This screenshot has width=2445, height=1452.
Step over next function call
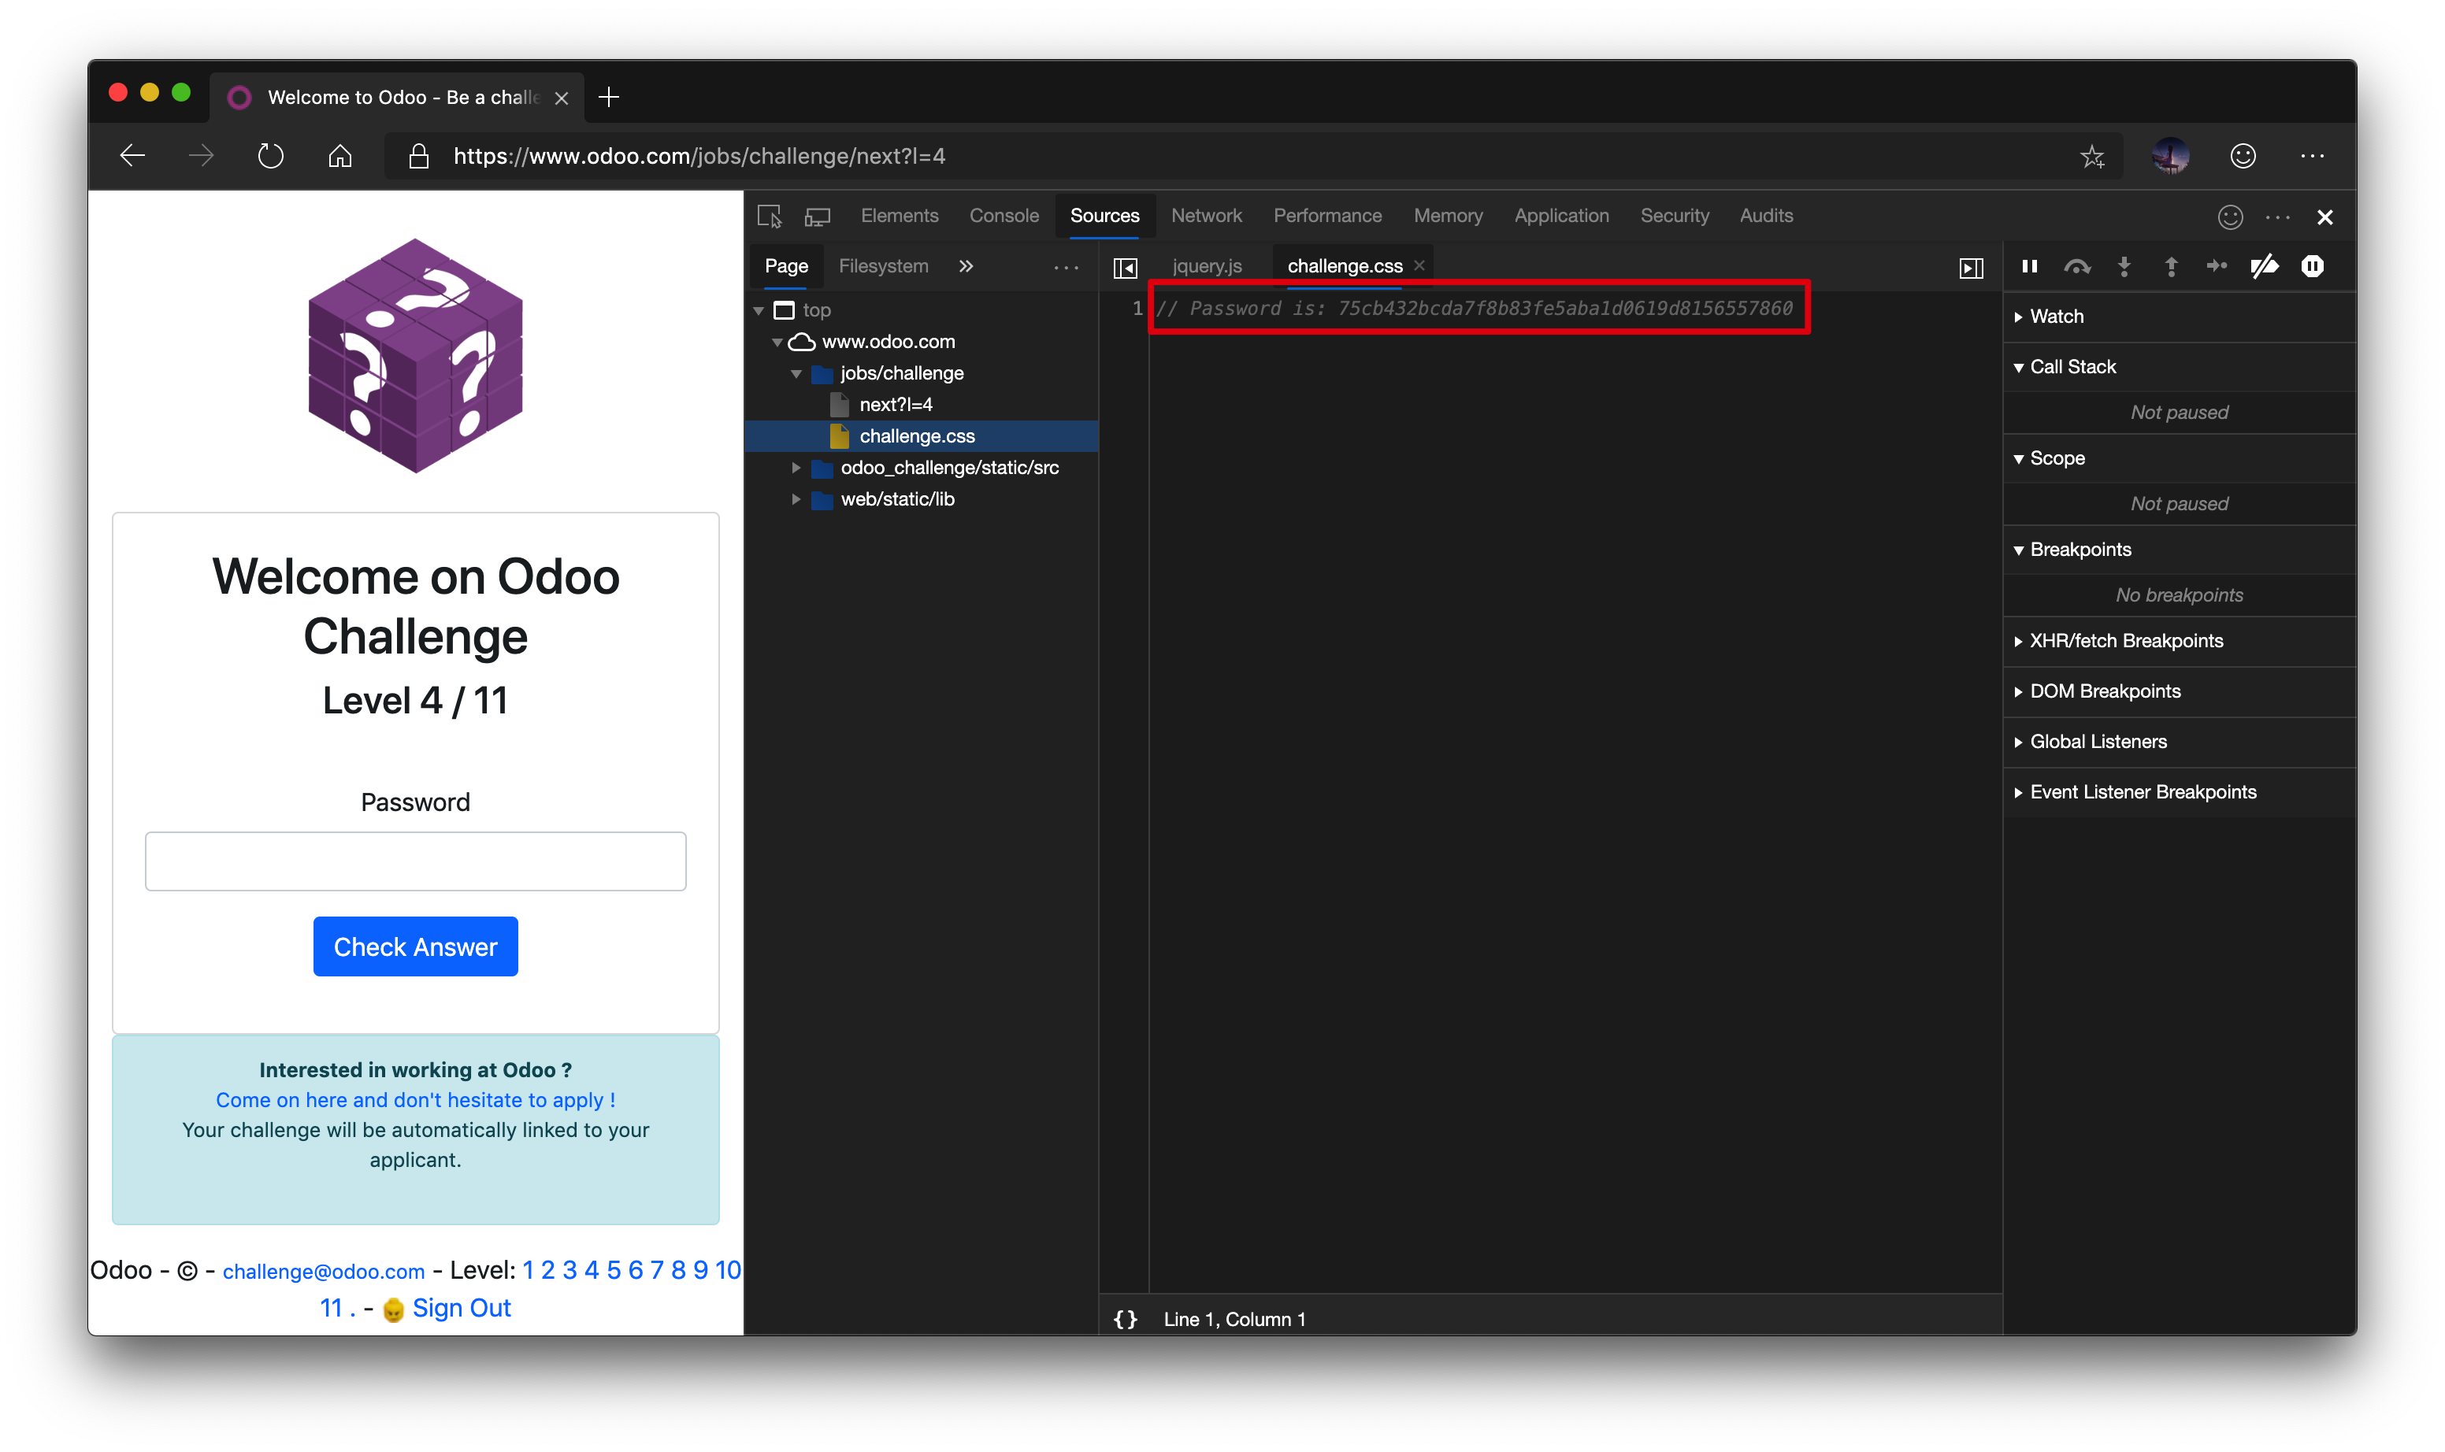2076,266
